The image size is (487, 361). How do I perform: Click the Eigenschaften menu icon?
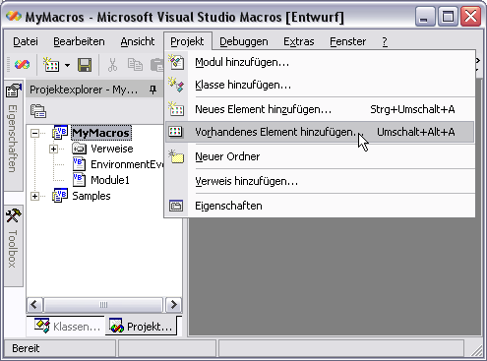coord(176,206)
